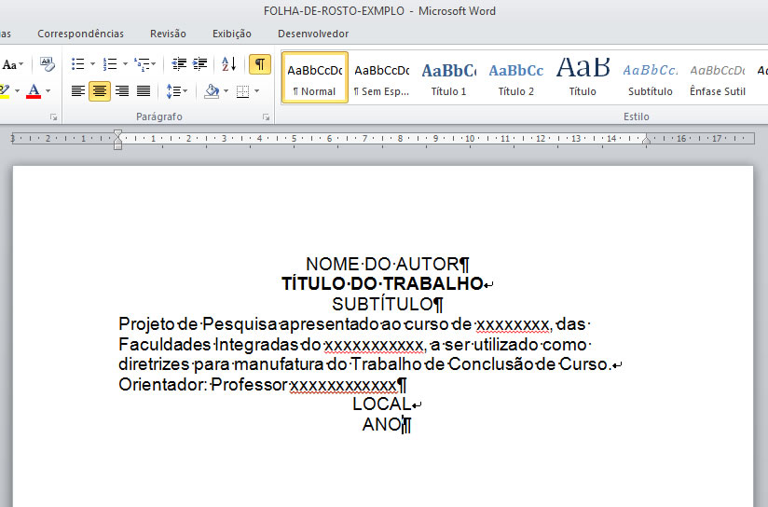Select the Normal style
This screenshot has width=768, height=507.
coord(315,77)
